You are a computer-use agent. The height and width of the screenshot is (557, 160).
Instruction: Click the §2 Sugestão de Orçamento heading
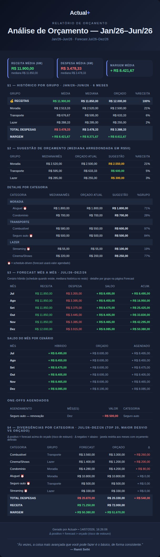69,148
